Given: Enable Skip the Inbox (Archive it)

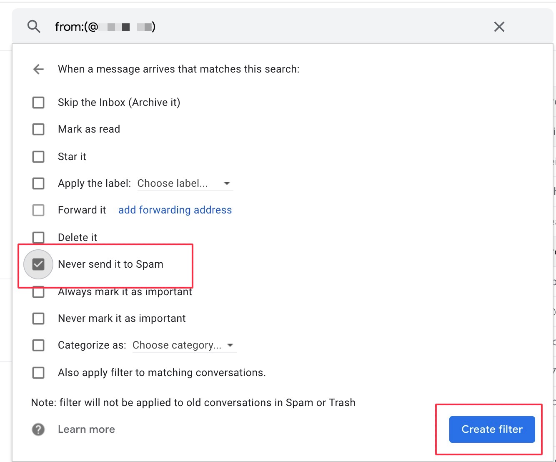Looking at the screenshot, I should coord(38,102).
